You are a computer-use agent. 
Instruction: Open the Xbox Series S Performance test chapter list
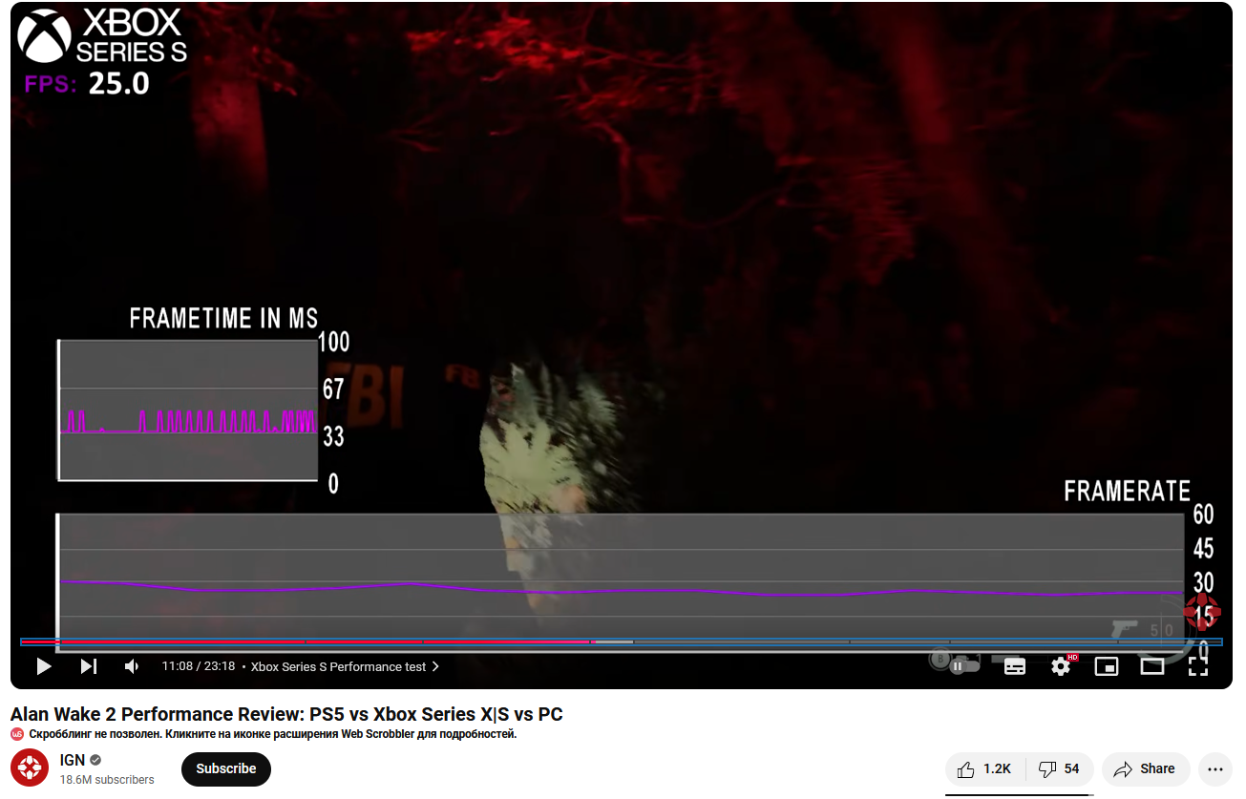345,666
